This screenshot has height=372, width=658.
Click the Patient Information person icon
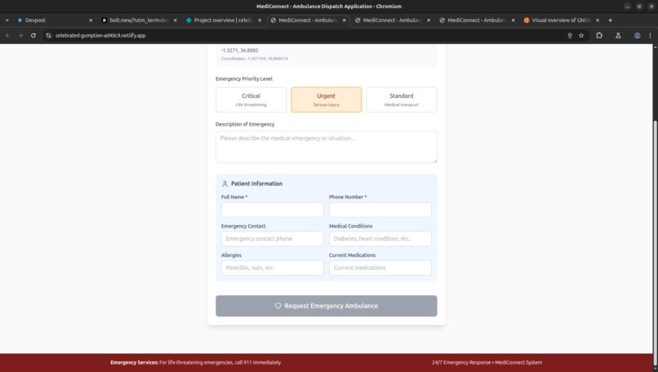[225, 184]
